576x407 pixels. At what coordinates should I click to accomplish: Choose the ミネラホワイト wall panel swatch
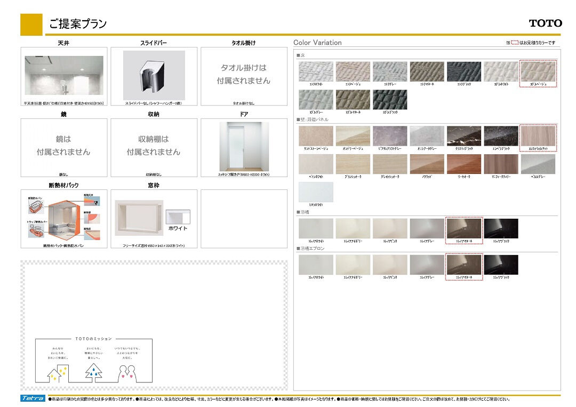click(316, 191)
